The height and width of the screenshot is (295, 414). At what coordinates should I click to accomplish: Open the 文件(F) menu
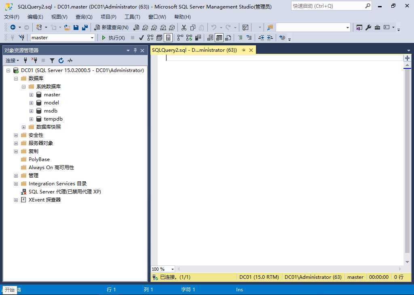12,17
